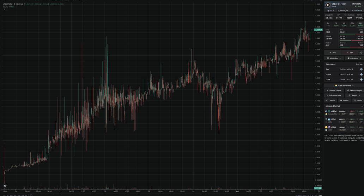Invert the trading pair
Screen dimensions: 364x196
[x=358, y=100]
